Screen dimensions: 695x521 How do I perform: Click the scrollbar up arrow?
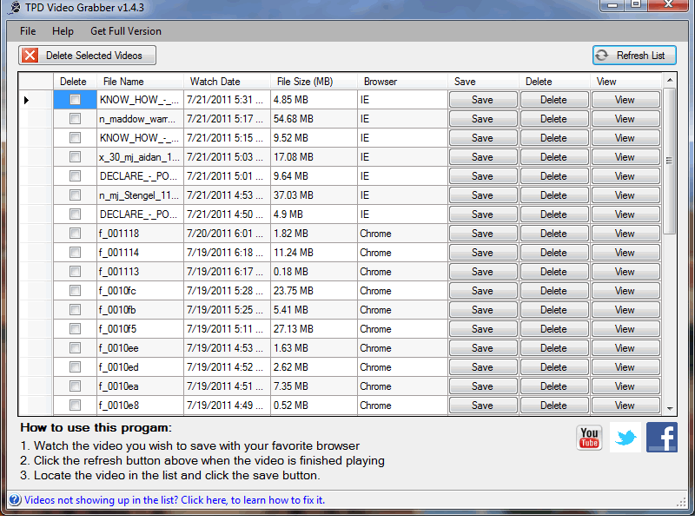point(670,80)
